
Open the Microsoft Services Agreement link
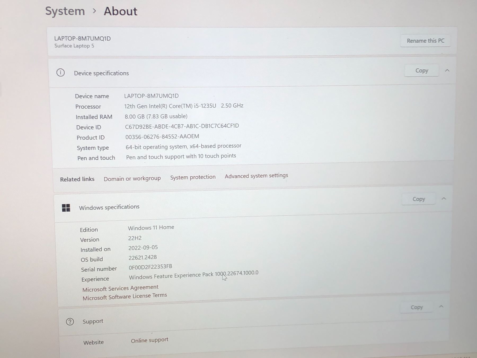[x=120, y=288]
